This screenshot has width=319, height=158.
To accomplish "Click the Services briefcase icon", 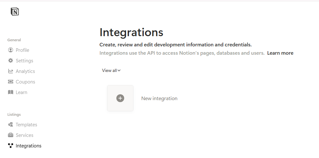I will (11, 135).
